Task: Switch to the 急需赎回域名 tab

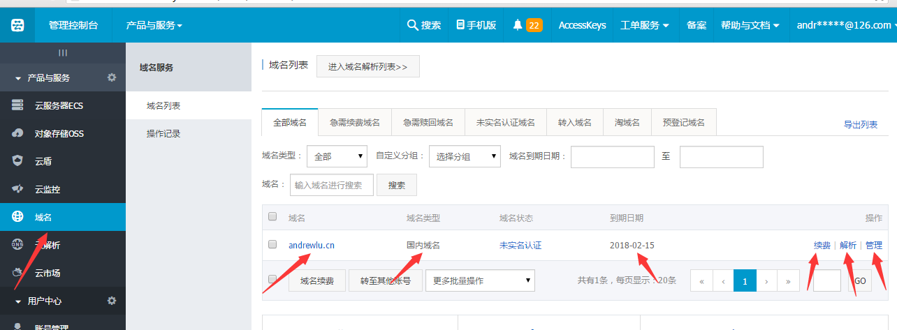Action: point(428,122)
